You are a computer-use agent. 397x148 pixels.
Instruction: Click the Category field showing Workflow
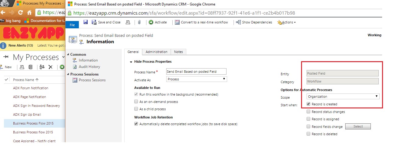343,81
